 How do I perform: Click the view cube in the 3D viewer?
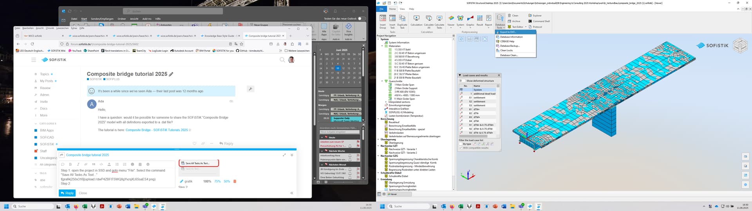click(x=739, y=45)
